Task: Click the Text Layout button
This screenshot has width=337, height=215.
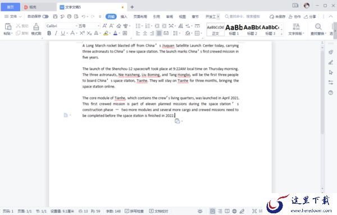Action: point(296,29)
